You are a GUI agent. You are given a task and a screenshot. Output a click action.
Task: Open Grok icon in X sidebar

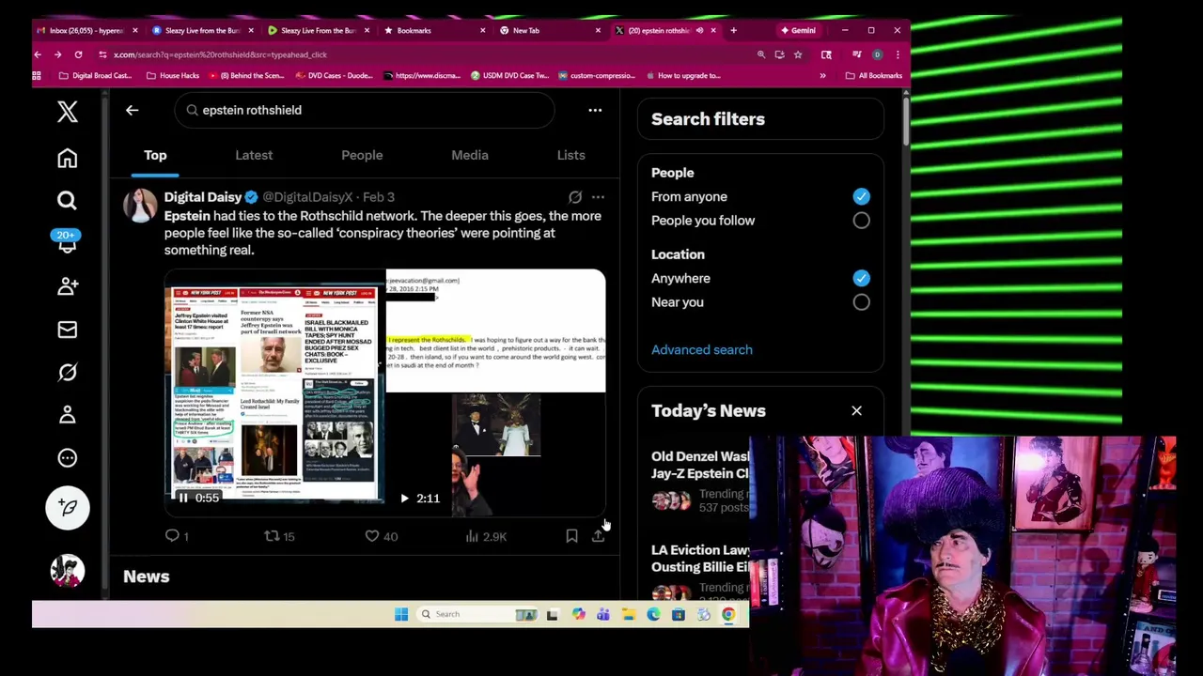[67, 373]
